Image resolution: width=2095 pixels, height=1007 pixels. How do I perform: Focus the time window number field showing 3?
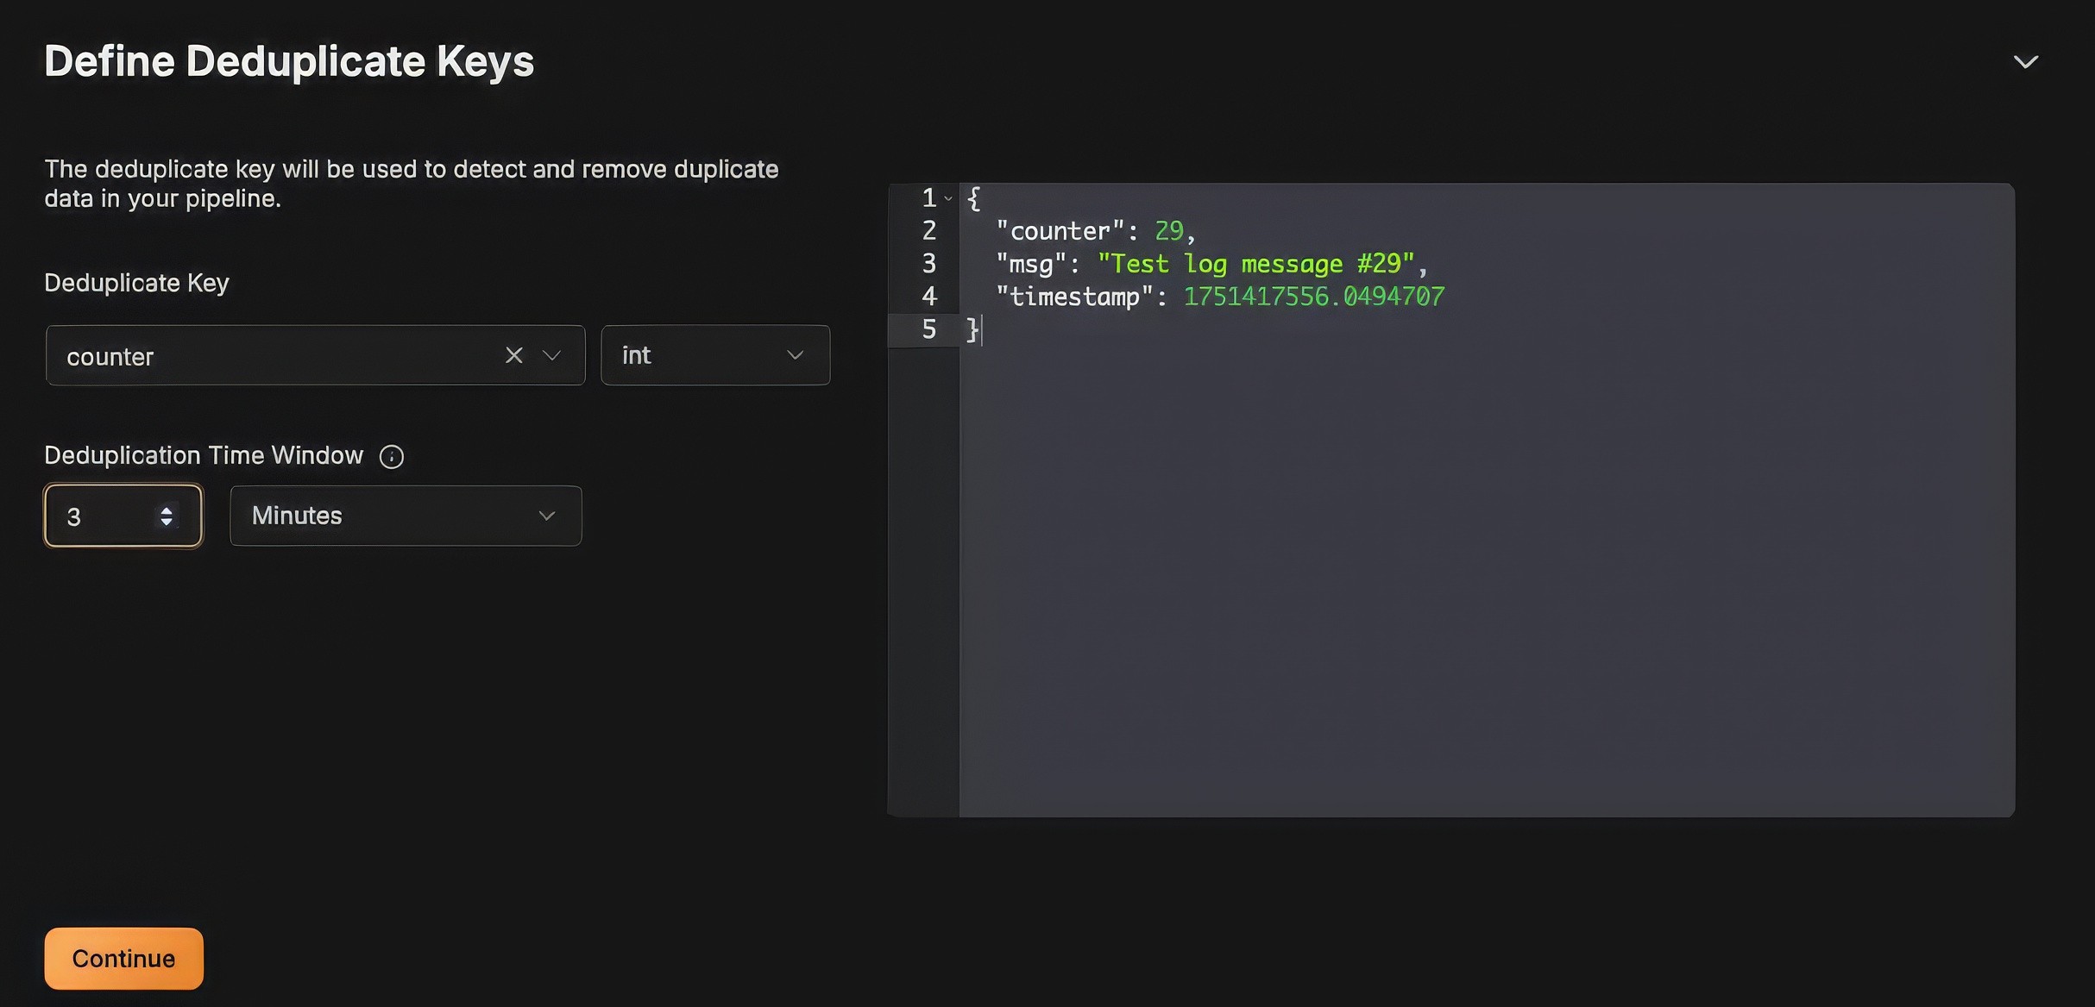click(x=104, y=516)
